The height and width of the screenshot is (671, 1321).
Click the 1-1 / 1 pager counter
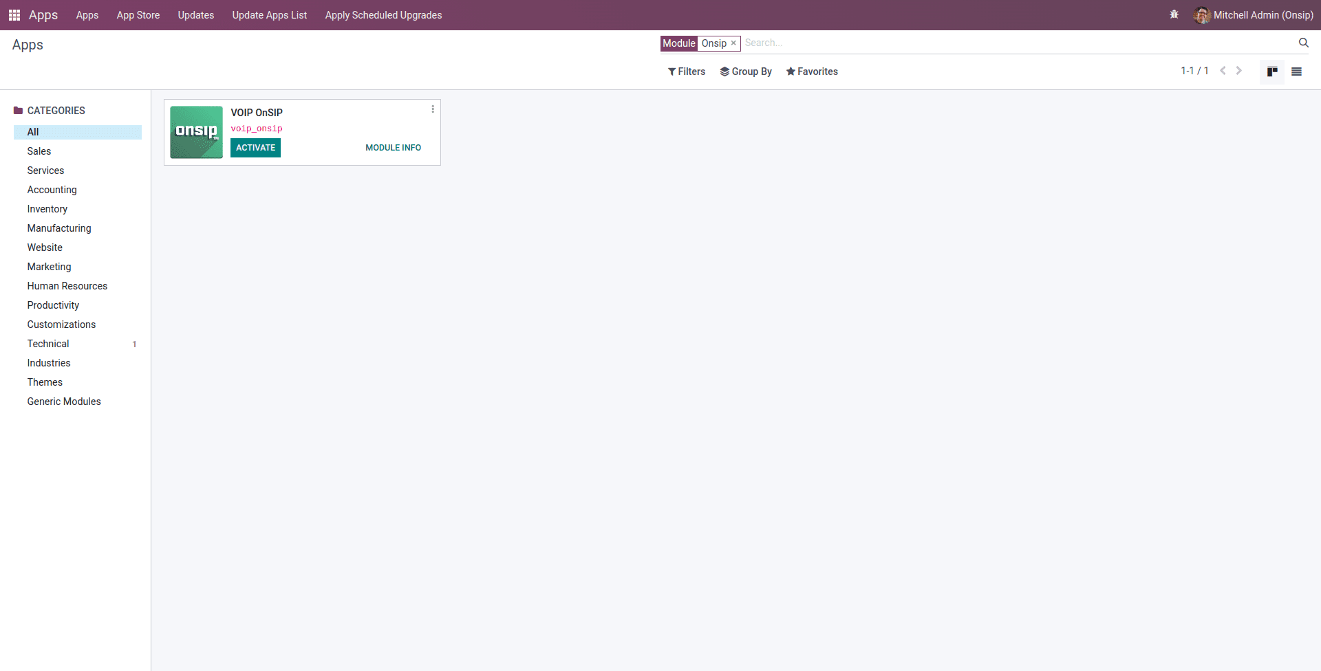pyautogui.click(x=1194, y=71)
